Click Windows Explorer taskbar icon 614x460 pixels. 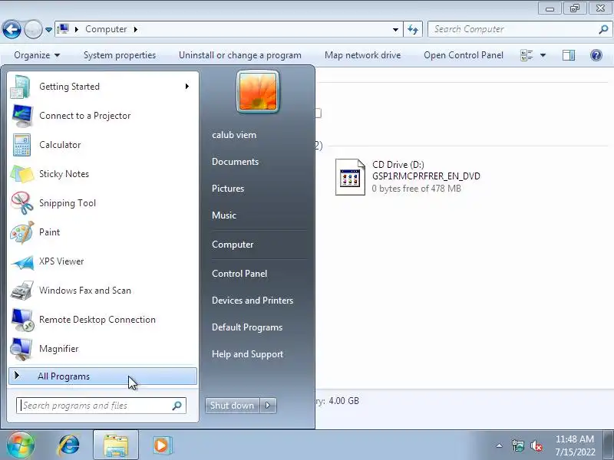click(x=116, y=445)
